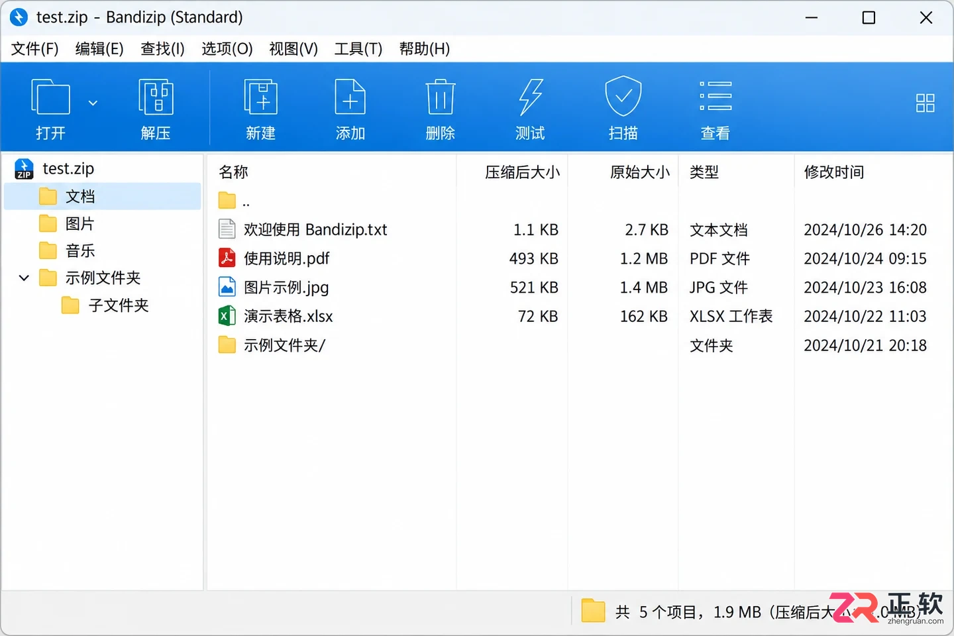Maximize the Bandizip window
Viewport: 954px width, 636px height.
click(869, 18)
